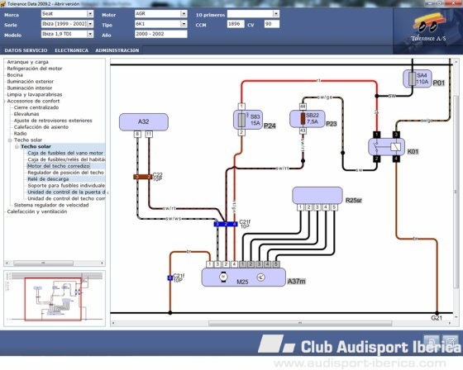The image size is (463, 370).
Task: Click the brown C22 10P connector
Action: 142,177
